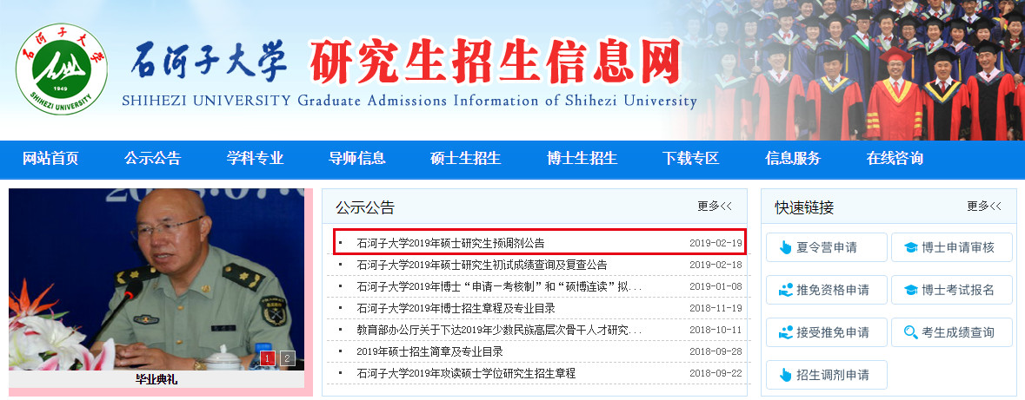Go to 下载专区 menu
This screenshot has width=1025, height=400.
690,158
